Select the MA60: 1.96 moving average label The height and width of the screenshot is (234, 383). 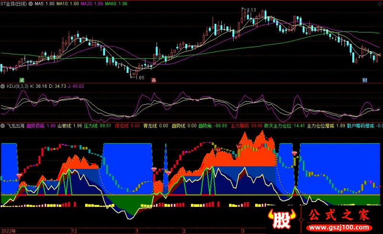[x=116, y=4]
